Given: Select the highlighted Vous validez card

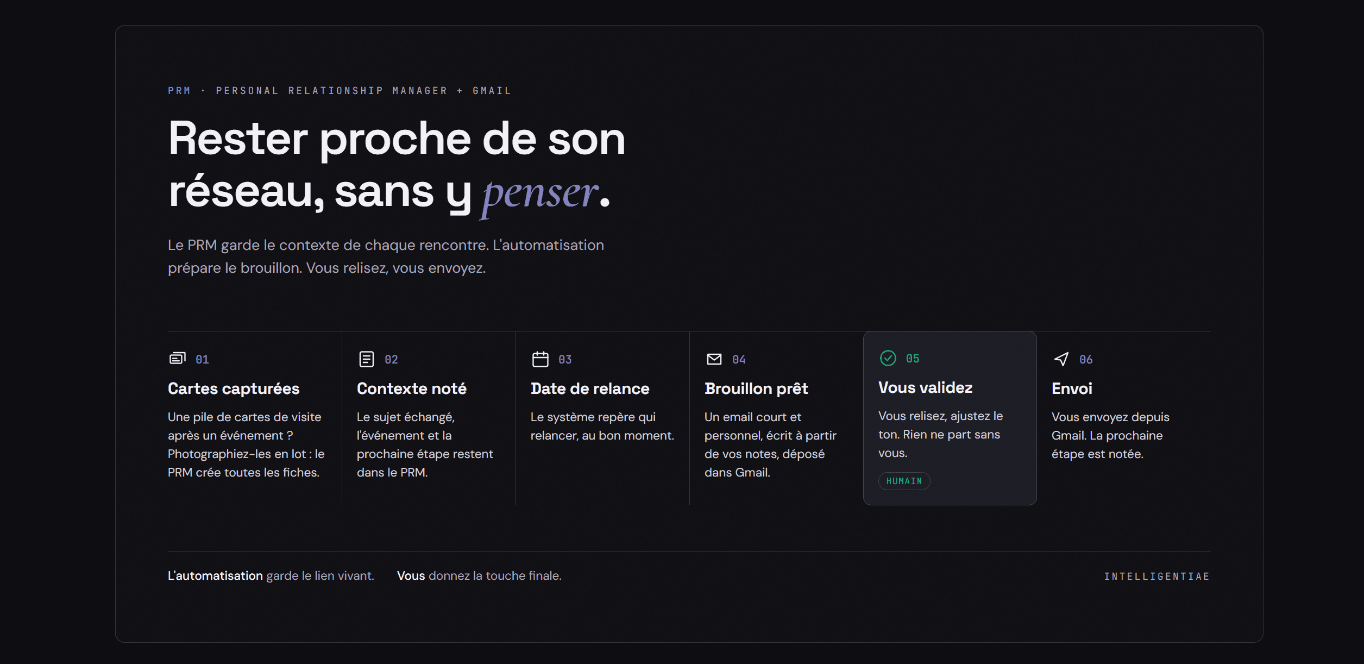Looking at the screenshot, I should pos(950,418).
